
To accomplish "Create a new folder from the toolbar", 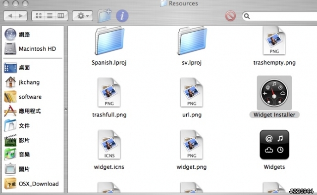I will (x=105, y=16).
